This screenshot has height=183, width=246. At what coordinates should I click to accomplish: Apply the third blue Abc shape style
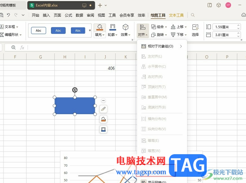78,30
